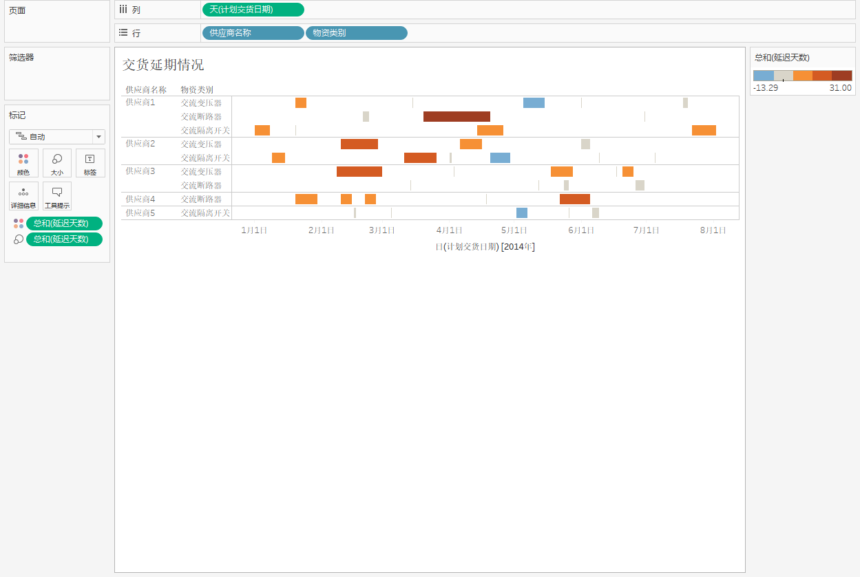Select the size 总和(延迟天数) pill in marks
Image resolution: width=860 pixels, height=577 pixels.
click(x=64, y=239)
